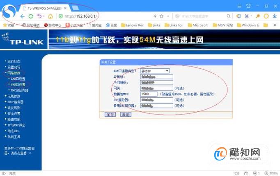Open the MSN 网站 bookmark folder
The image size is (280, 176).
[x=223, y=25]
